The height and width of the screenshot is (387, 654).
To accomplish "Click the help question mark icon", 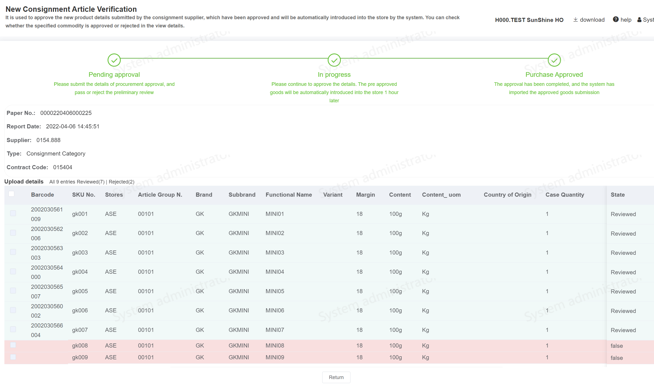I will pyautogui.click(x=616, y=19).
